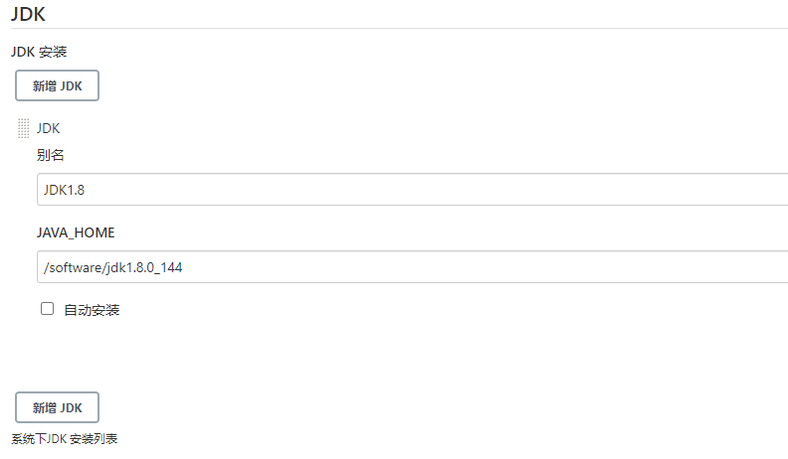Click the 自动安装 checkbox label text
The width and height of the screenshot is (788, 459).
tap(92, 310)
